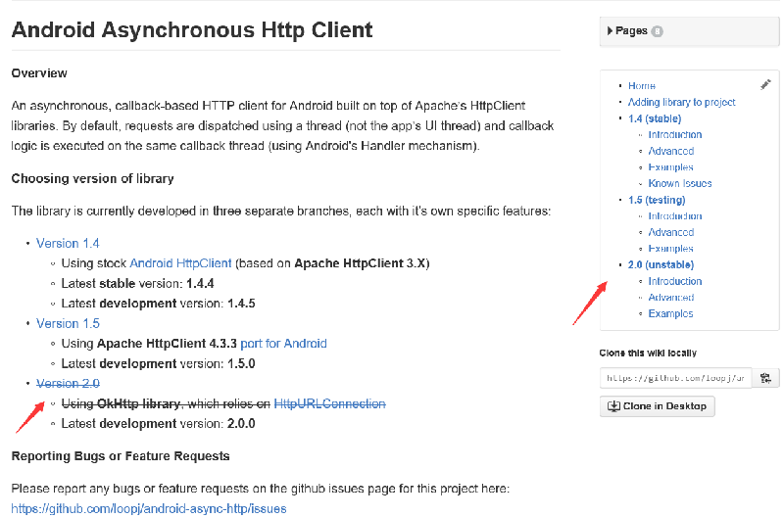This screenshot has height=518, width=784.
Task: Open the 2.0 (unstable) sidebar link
Action: click(661, 264)
